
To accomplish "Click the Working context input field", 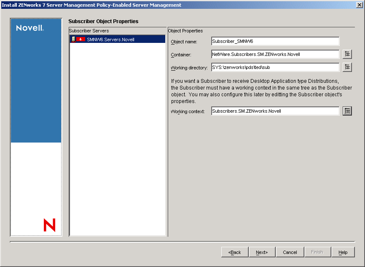I will (x=275, y=111).
